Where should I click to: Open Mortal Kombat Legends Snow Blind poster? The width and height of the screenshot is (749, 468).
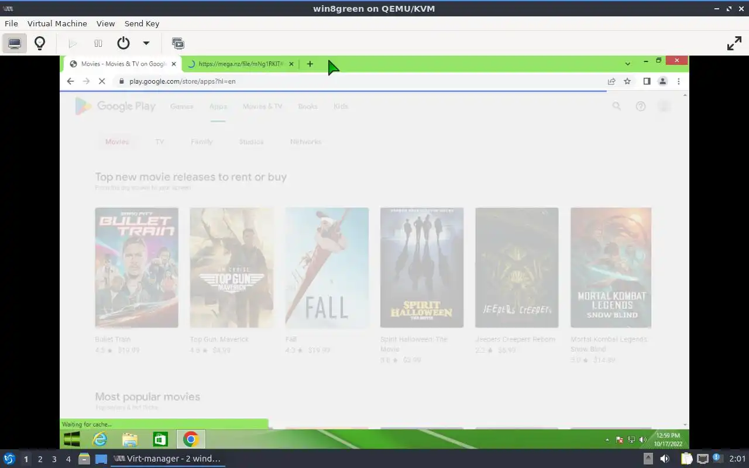[x=611, y=267]
